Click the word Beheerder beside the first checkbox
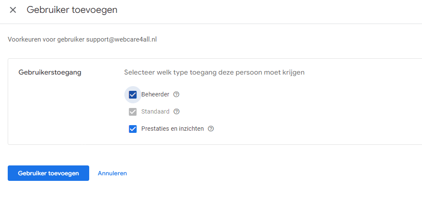422x198 pixels. [x=155, y=95]
